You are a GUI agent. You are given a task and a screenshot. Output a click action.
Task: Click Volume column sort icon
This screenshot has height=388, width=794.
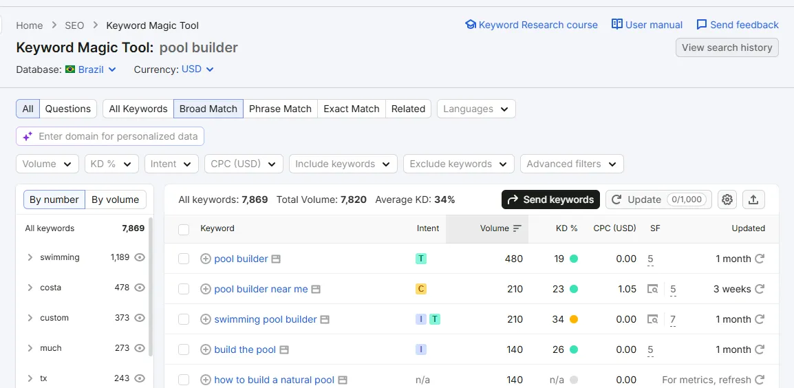point(517,228)
